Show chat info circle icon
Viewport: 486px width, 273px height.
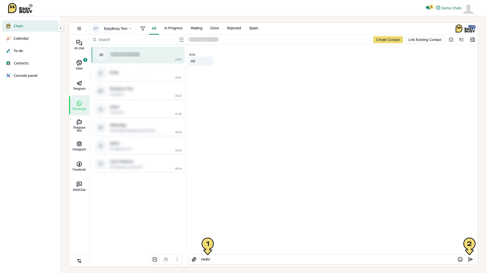pos(451,40)
